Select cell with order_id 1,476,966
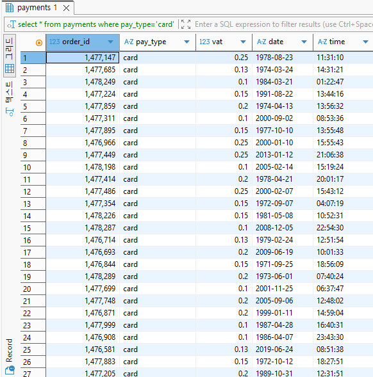373x377 pixels. point(83,143)
